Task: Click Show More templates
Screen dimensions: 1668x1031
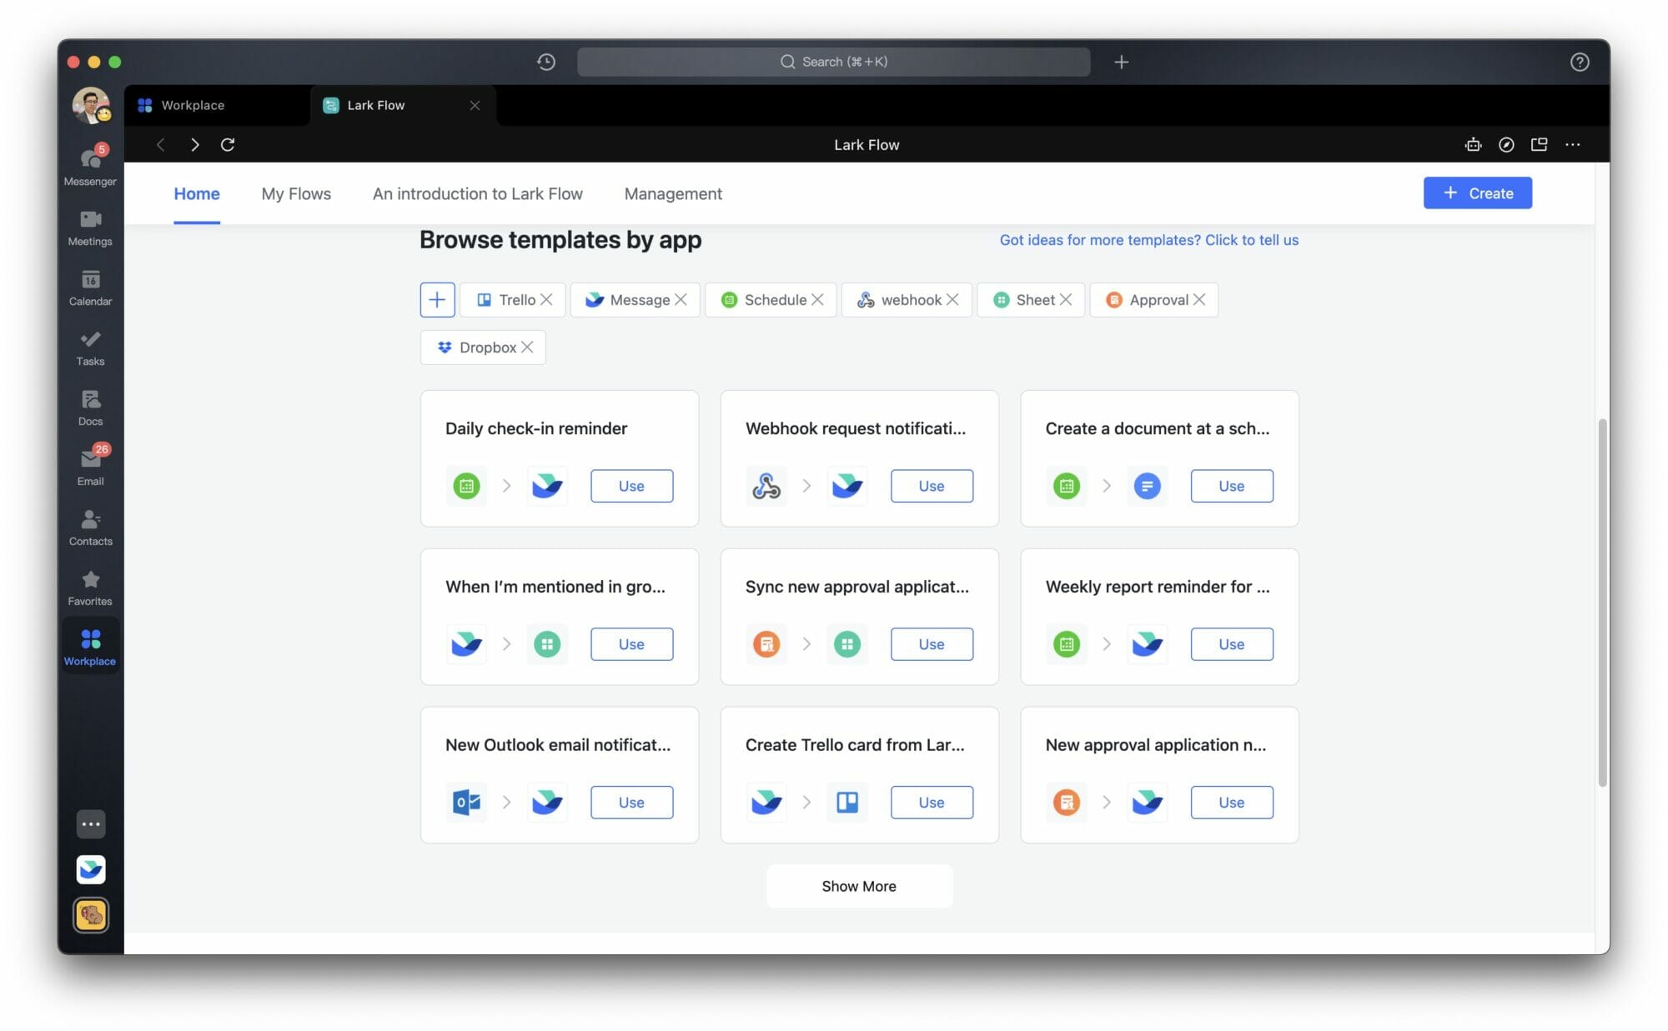Action: tap(859, 886)
